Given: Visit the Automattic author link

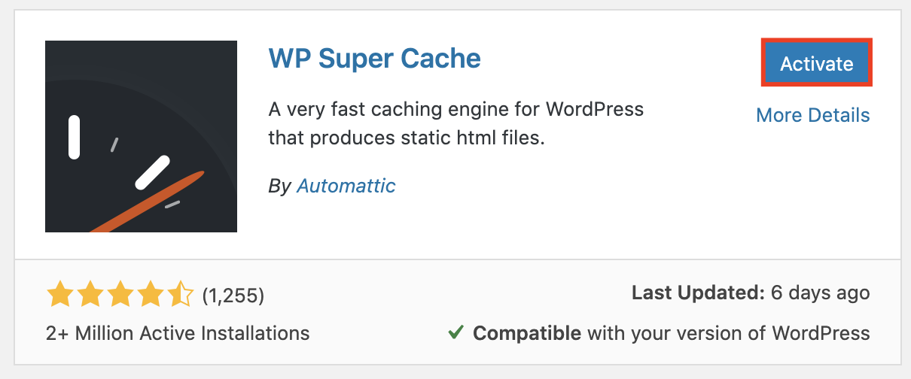Looking at the screenshot, I should pyautogui.click(x=346, y=186).
